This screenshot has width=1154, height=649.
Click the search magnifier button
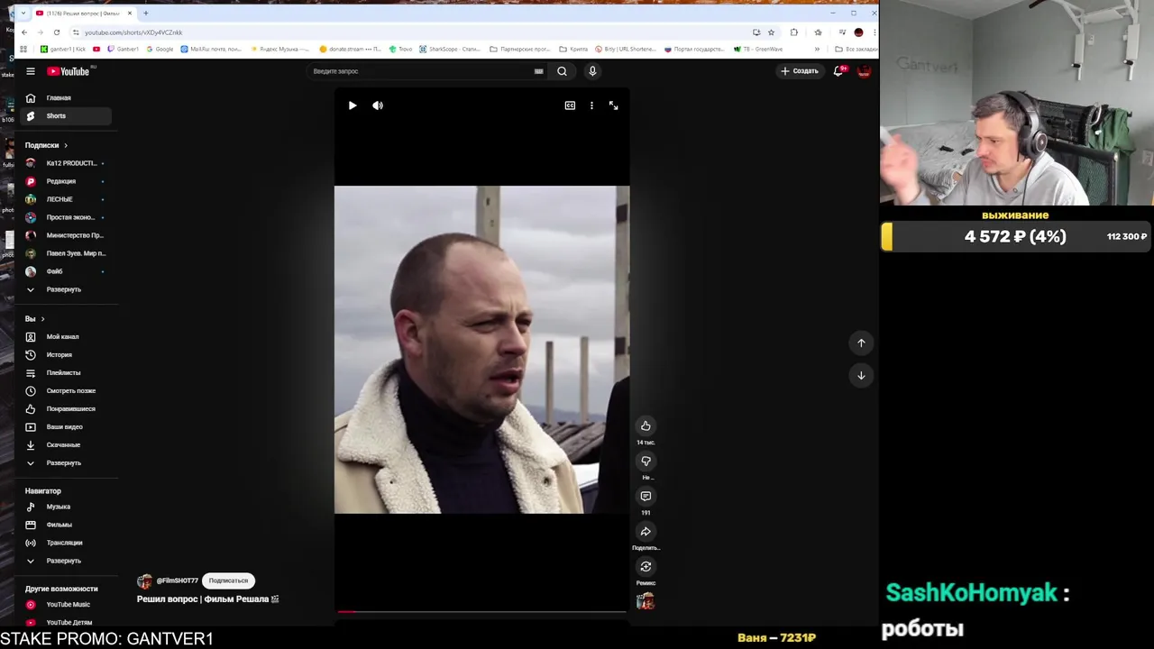pyautogui.click(x=562, y=71)
